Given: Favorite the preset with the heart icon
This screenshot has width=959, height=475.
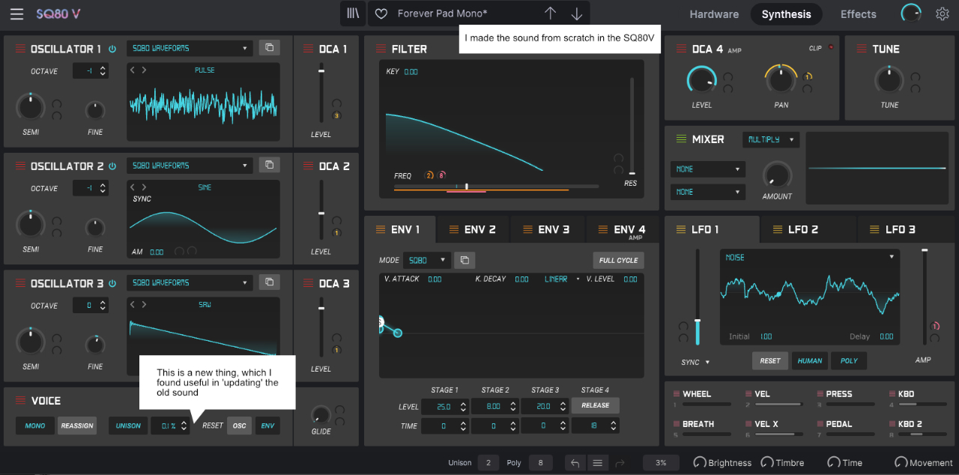Looking at the screenshot, I should pos(381,14).
